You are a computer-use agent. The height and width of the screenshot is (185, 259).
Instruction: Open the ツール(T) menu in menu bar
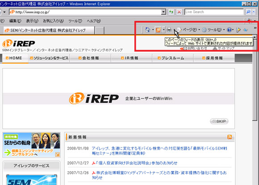pos(75,21)
